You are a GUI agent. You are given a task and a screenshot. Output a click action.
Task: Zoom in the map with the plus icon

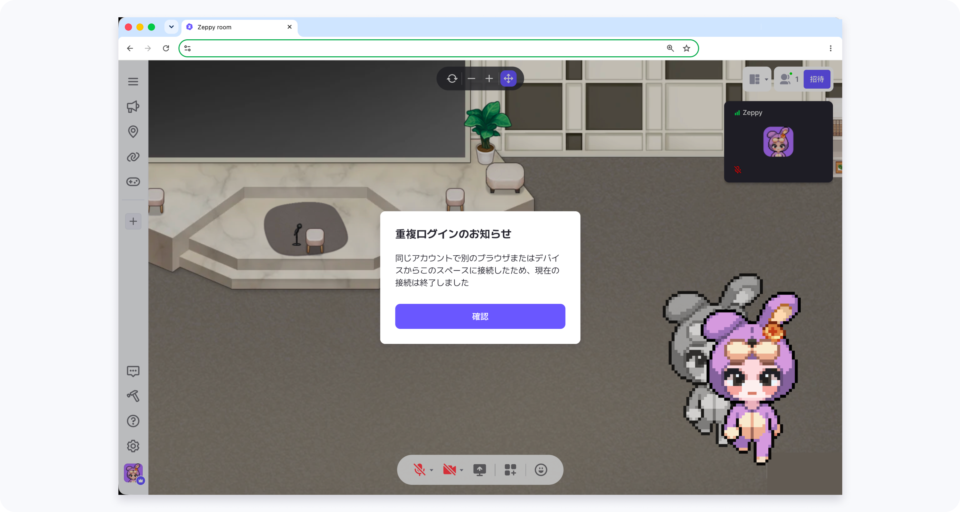[489, 79]
